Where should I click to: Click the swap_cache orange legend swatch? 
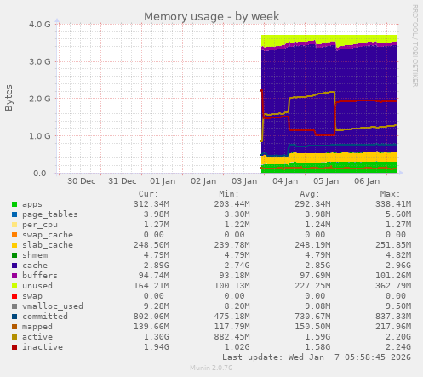(14, 235)
